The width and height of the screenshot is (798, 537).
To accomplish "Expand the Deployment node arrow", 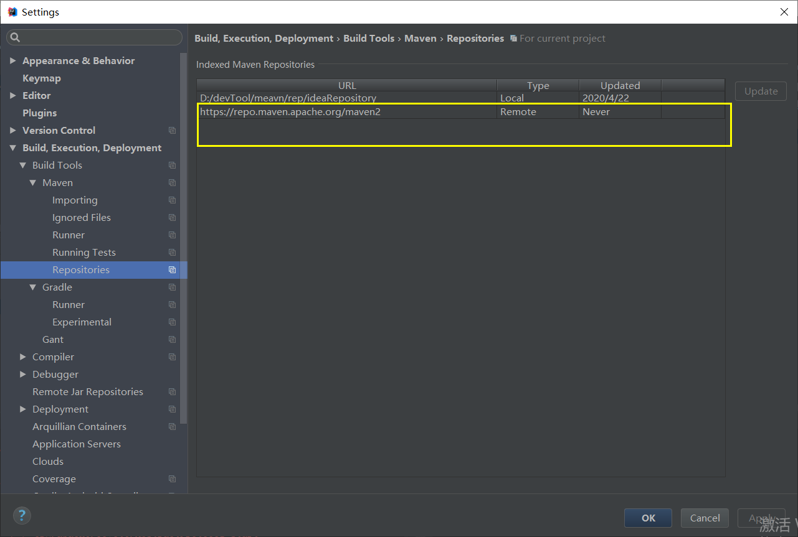I will 23,409.
